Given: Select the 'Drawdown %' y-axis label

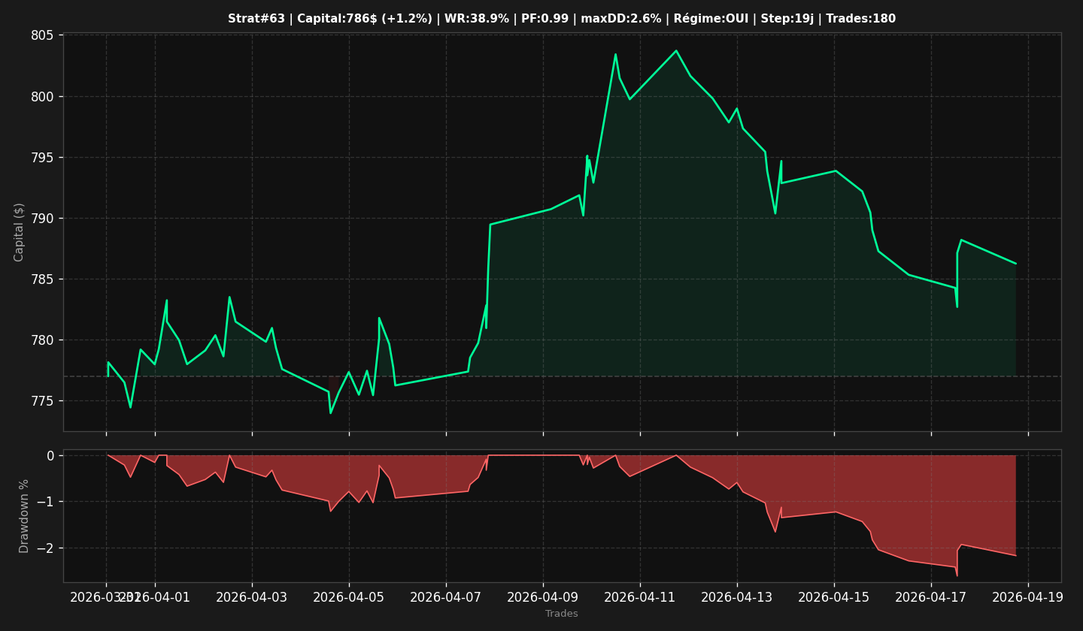Looking at the screenshot, I should (x=24, y=516).
